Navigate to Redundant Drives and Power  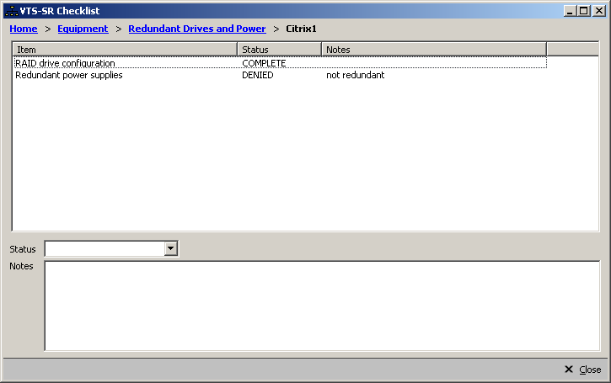point(196,29)
